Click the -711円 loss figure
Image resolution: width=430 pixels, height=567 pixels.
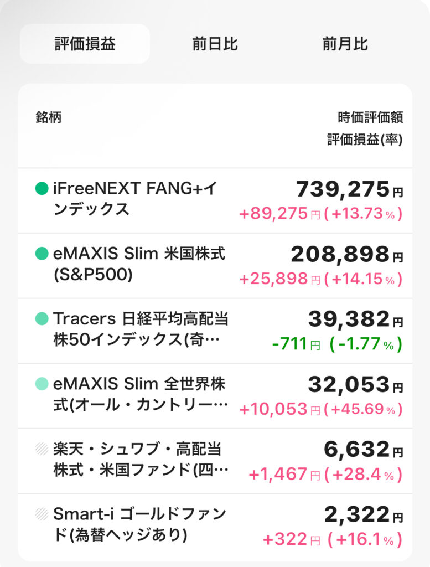pos(296,344)
